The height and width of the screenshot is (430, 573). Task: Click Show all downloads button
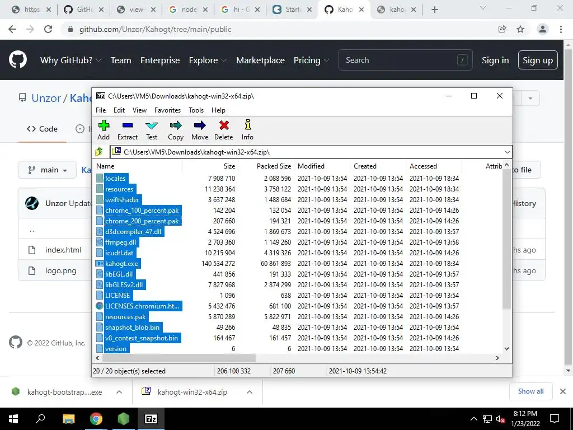click(530, 391)
